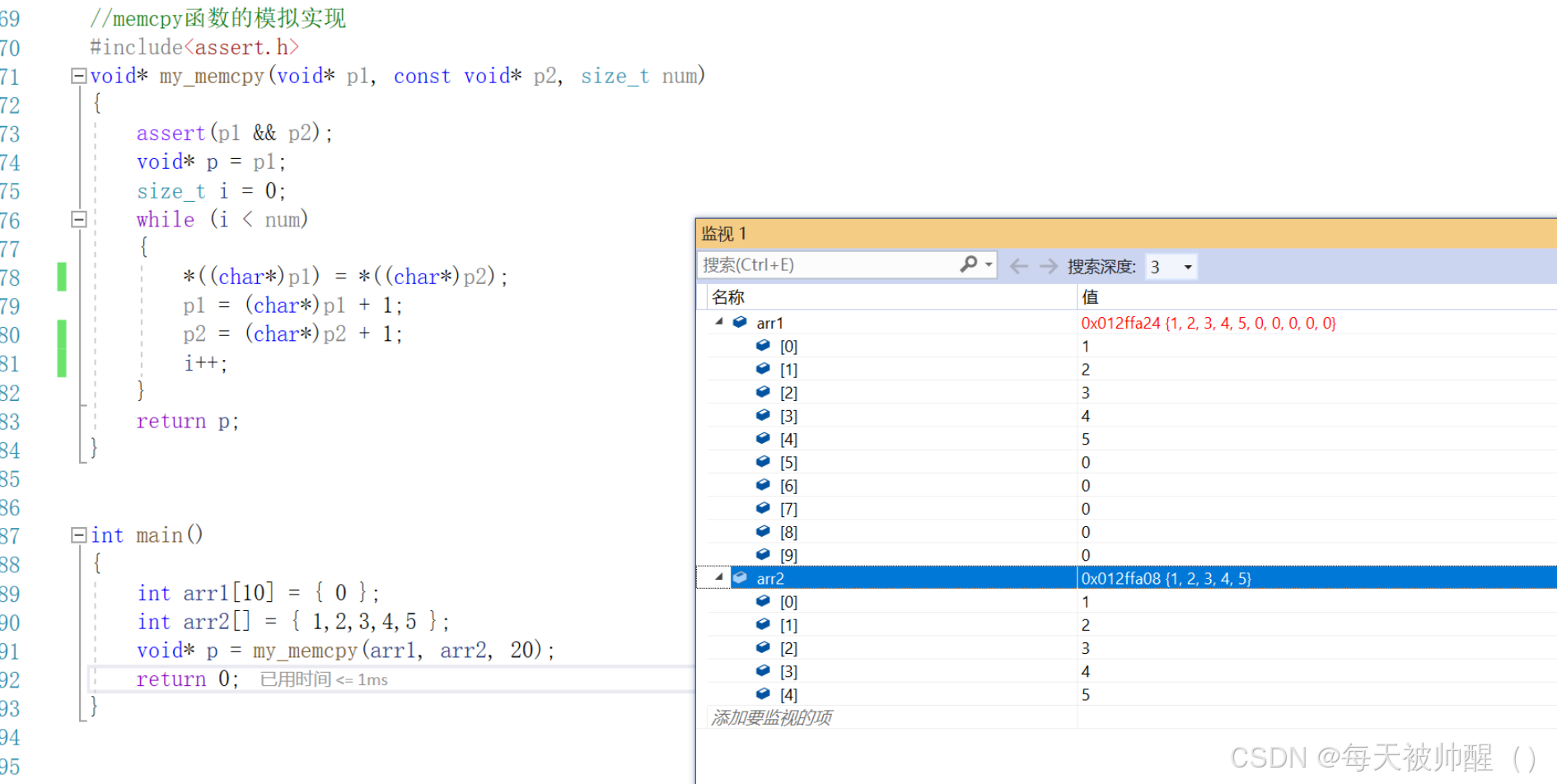Click the forward navigation arrow in Watch panel
Screen dimensions: 1557x784
tap(1048, 265)
